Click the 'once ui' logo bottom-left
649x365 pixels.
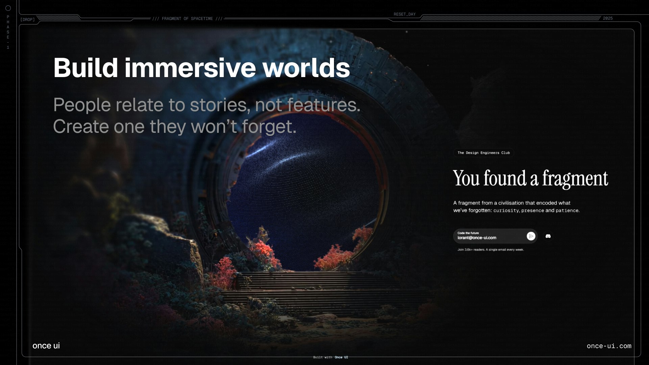[x=46, y=345]
